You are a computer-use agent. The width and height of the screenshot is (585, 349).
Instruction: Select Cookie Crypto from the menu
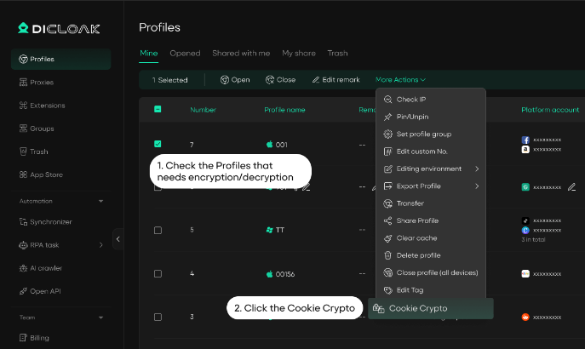417,308
